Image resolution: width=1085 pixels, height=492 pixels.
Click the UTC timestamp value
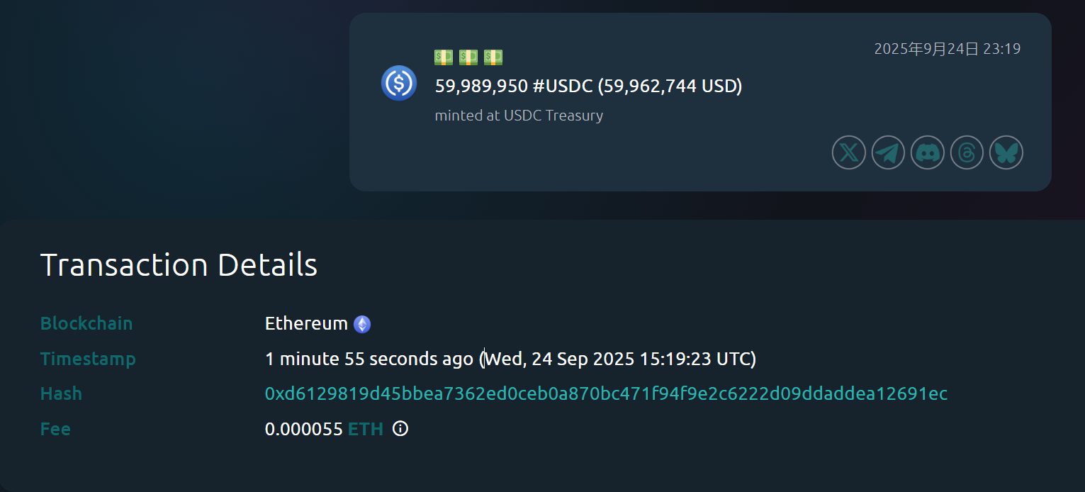pyautogui.click(x=620, y=359)
